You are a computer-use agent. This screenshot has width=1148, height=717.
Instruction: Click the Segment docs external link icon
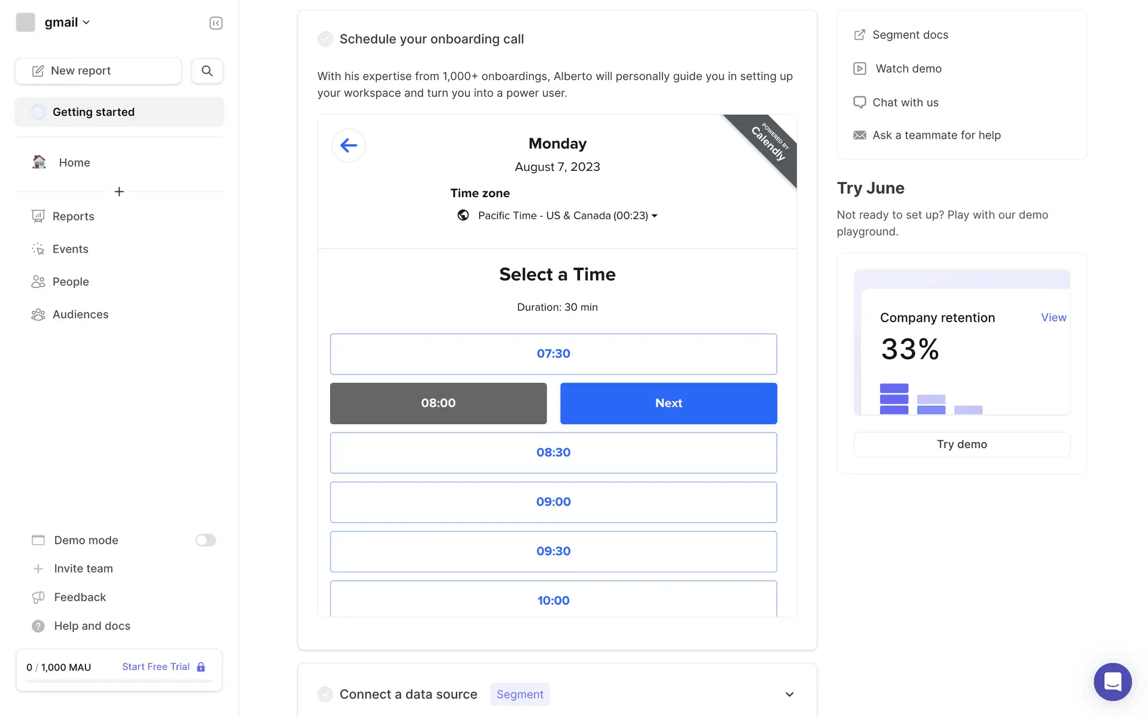(x=859, y=35)
